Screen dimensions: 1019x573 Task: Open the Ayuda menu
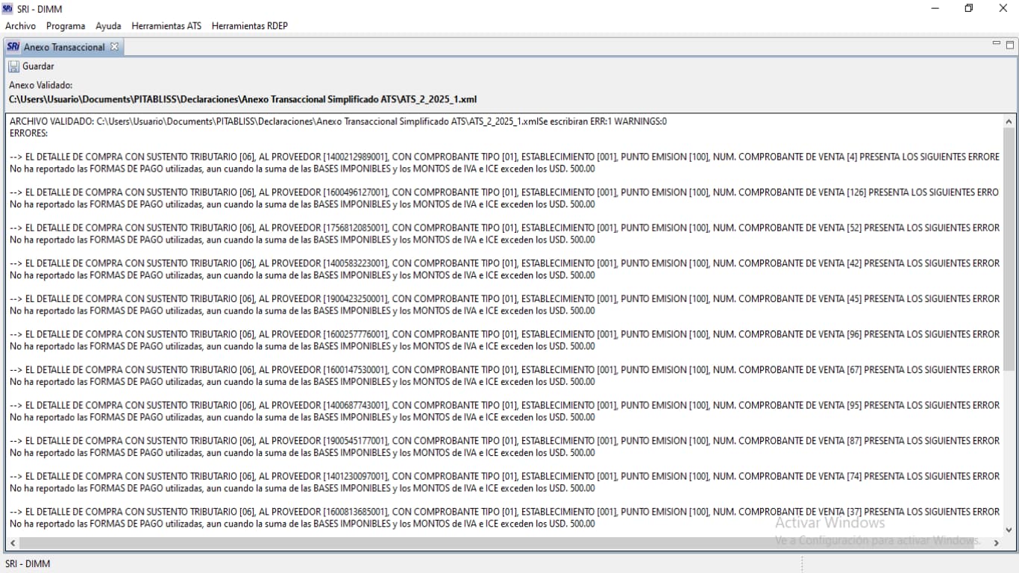(x=108, y=26)
